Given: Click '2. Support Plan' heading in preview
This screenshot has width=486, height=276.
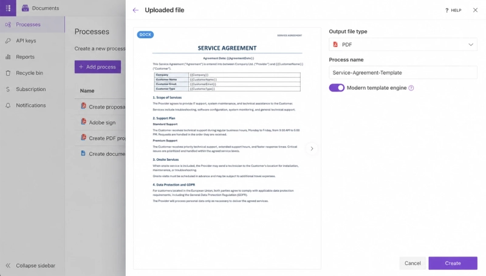Looking at the screenshot, I should point(164,118).
